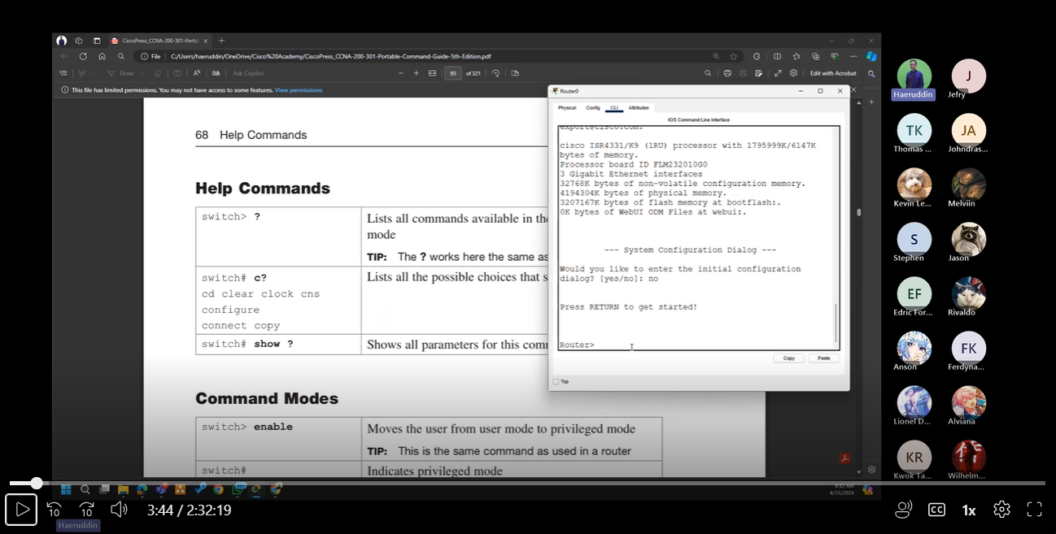Refresh the Edge browser page
This screenshot has height=534, width=1056.
[x=83, y=56]
